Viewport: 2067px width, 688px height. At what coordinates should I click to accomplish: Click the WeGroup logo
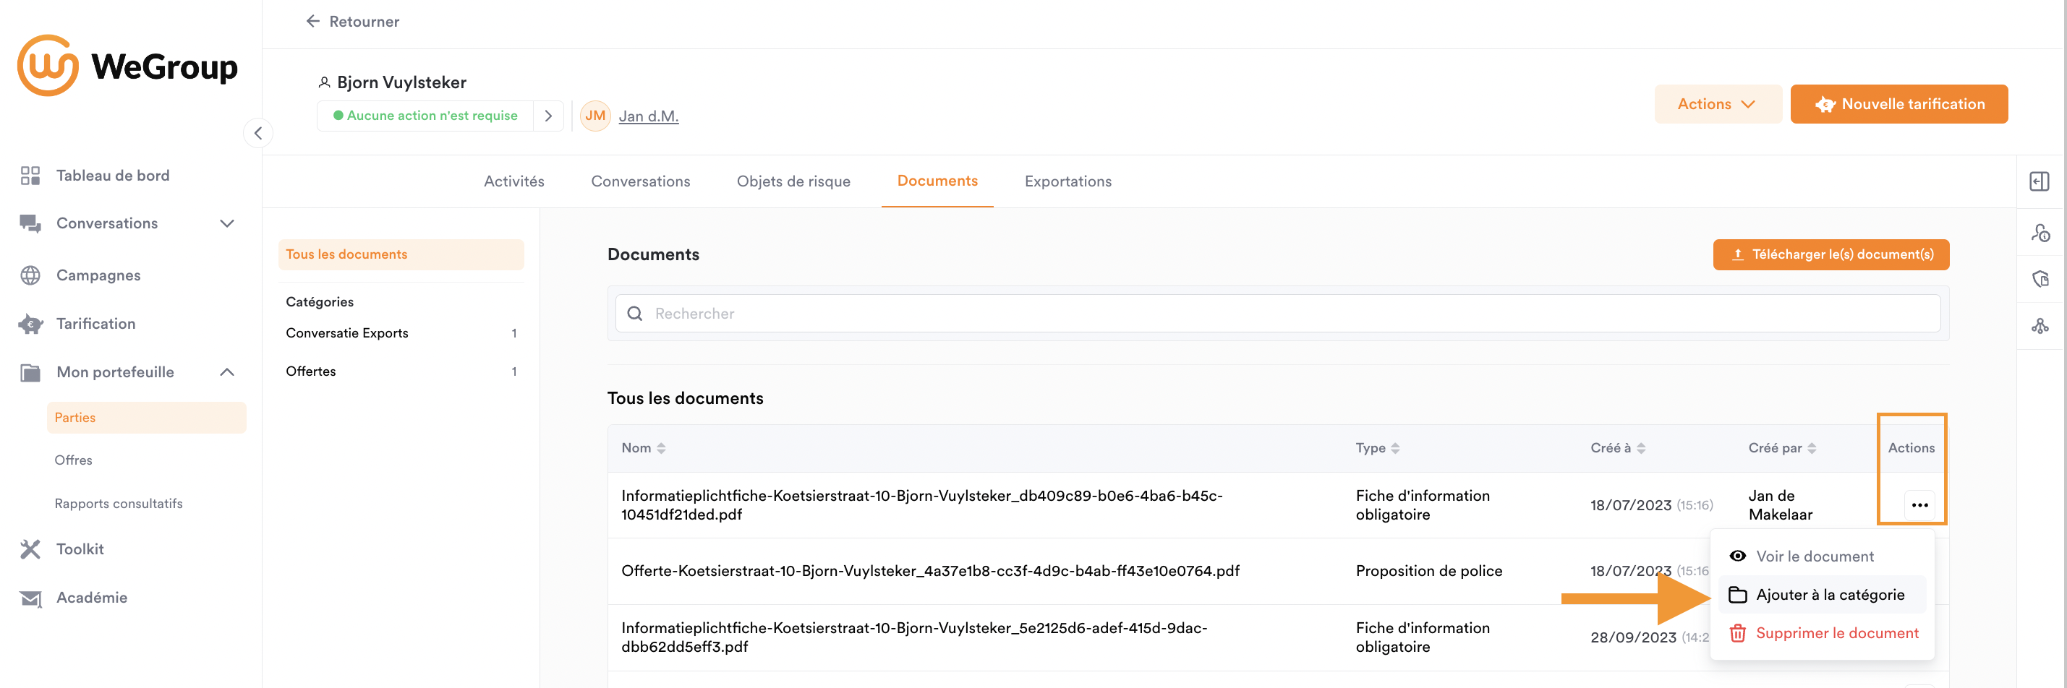127,66
